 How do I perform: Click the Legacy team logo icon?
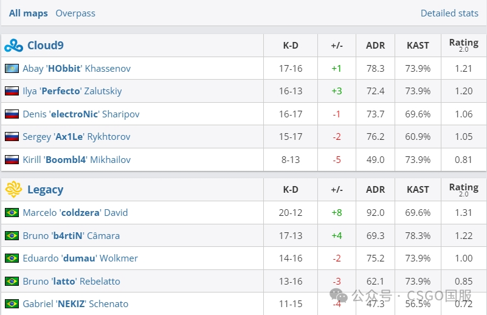click(x=13, y=190)
